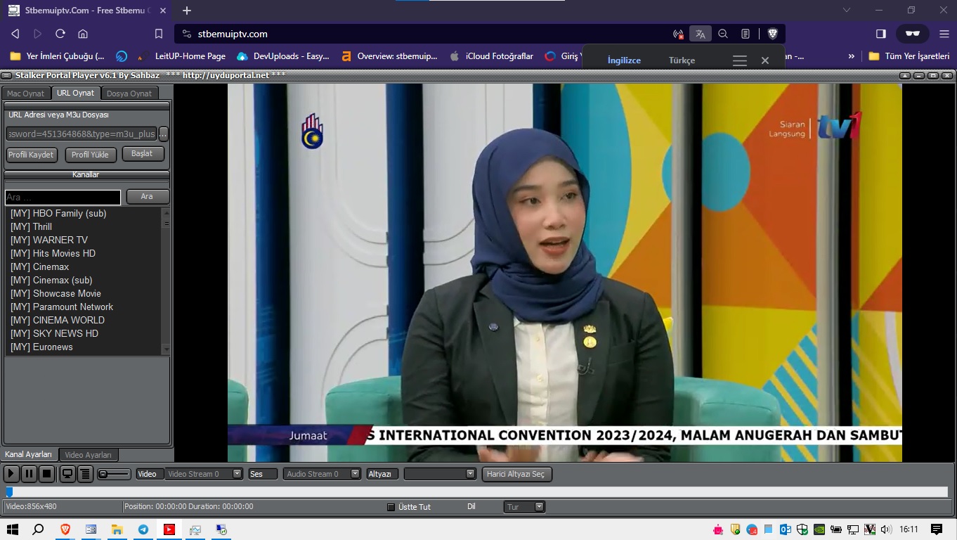Open File Explorer from taskbar
The height and width of the screenshot is (540, 957).
click(x=117, y=529)
